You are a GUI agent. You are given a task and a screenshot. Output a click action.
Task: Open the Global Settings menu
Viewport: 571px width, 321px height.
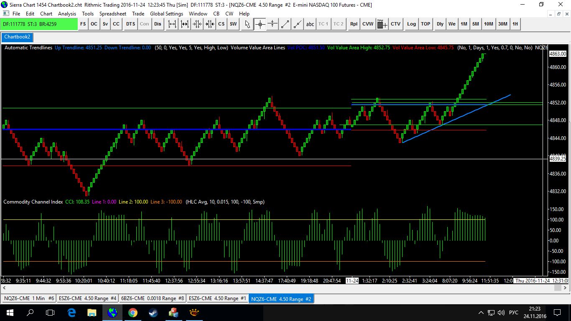click(x=166, y=14)
